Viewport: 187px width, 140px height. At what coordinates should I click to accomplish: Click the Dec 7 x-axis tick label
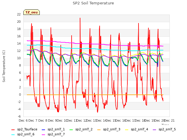tap(33, 120)
